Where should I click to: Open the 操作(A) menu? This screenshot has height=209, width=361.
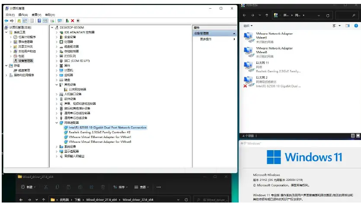pos(24,15)
